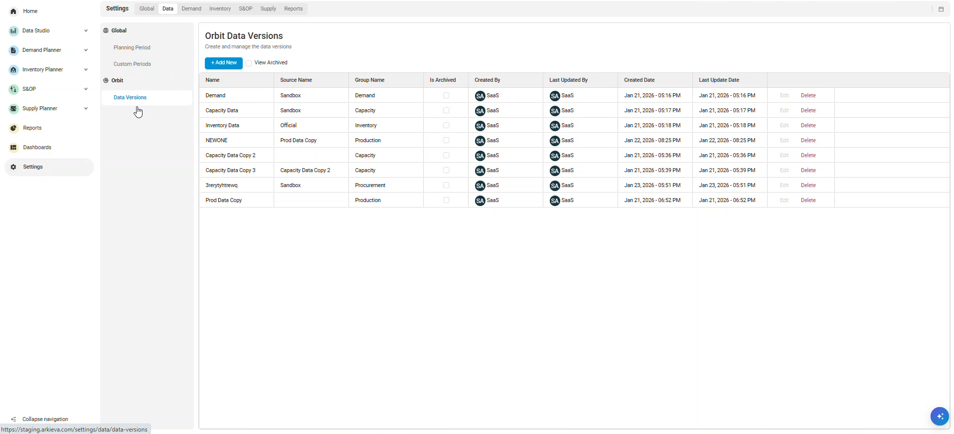Sort by the Created Date column header
This screenshot has height=434, width=954.
click(x=639, y=80)
